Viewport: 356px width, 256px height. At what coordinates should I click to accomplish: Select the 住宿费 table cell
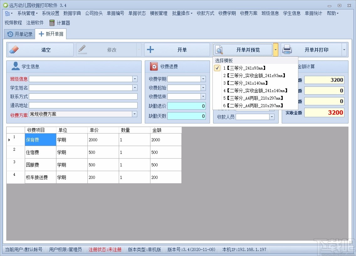point(40,152)
